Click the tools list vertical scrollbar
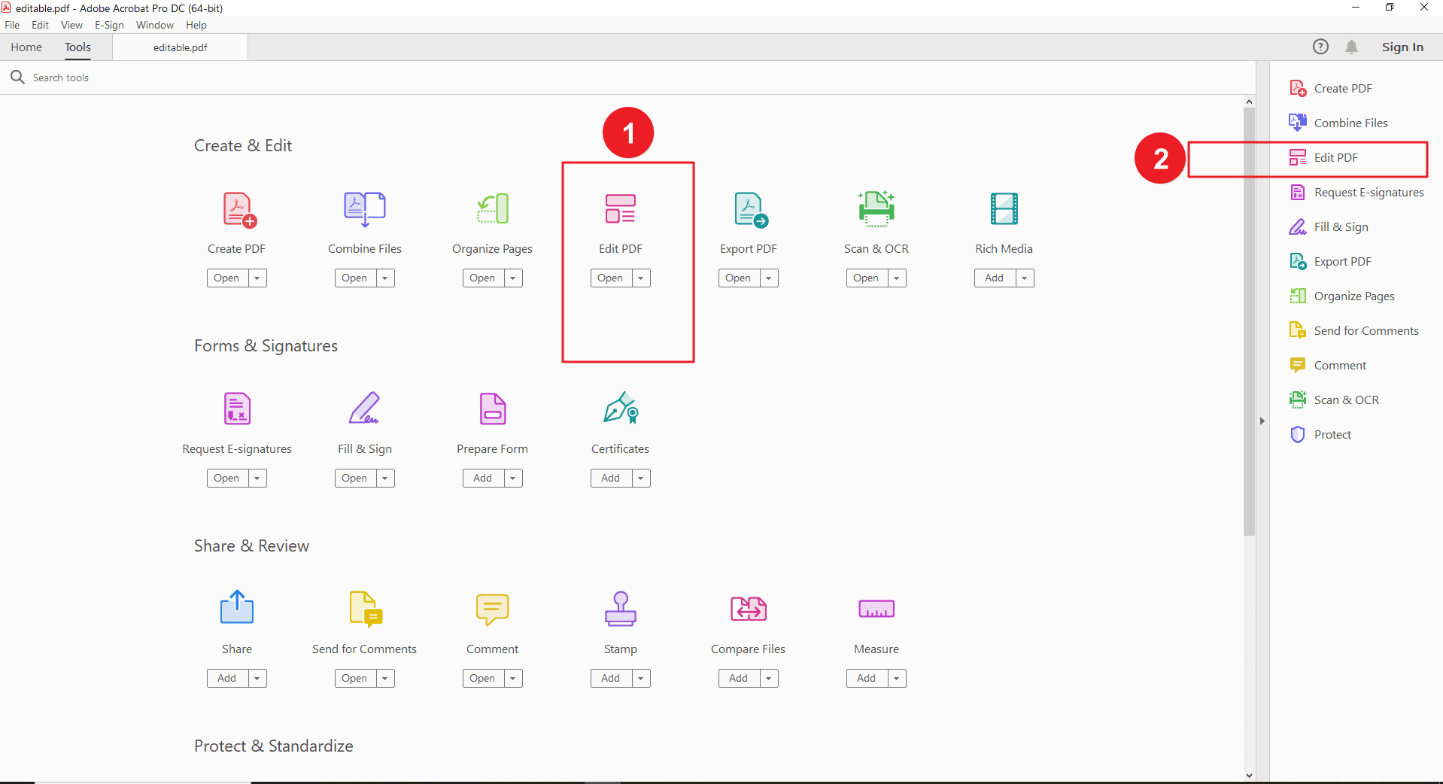The width and height of the screenshot is (1443, 784). click(1249, 321)
